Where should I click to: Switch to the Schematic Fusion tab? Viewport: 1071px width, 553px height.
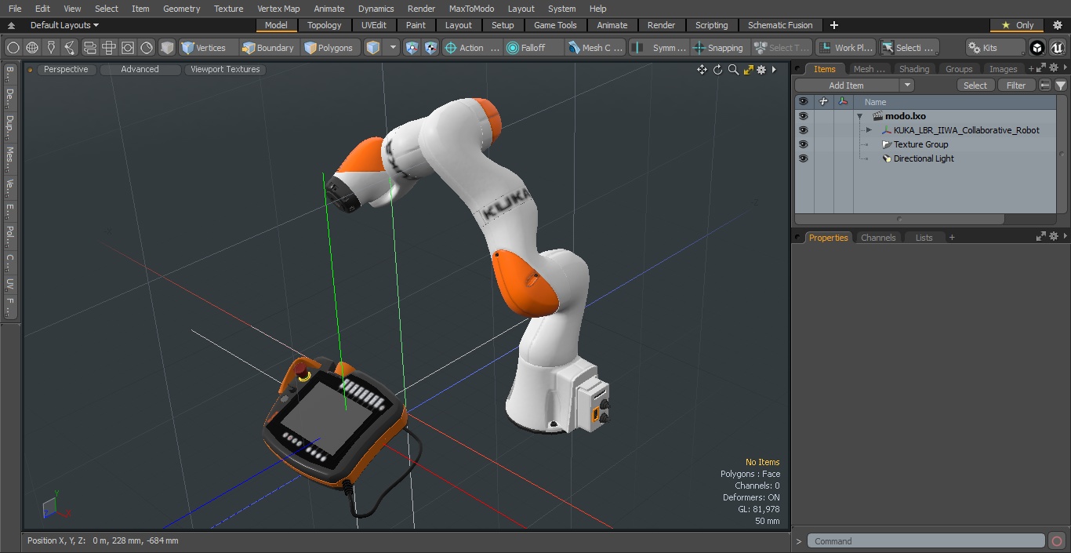[780, 25]
